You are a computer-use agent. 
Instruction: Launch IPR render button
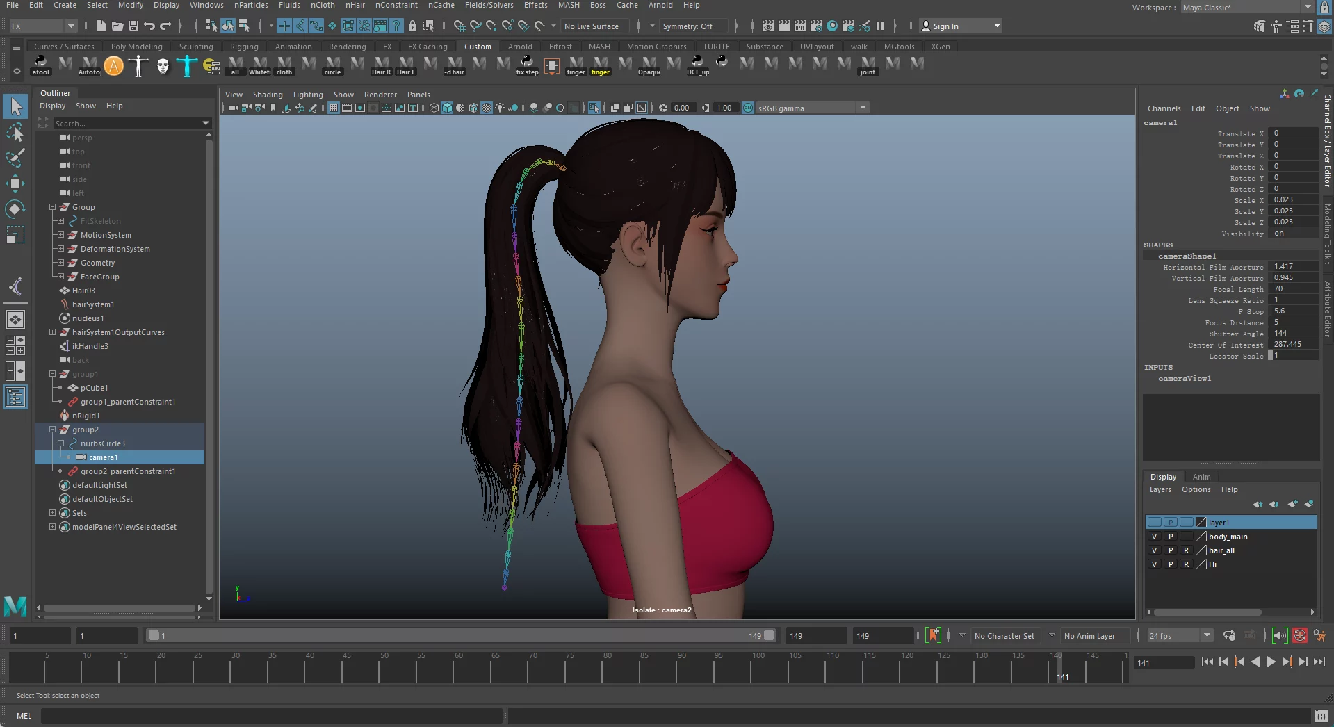point(800,26)
